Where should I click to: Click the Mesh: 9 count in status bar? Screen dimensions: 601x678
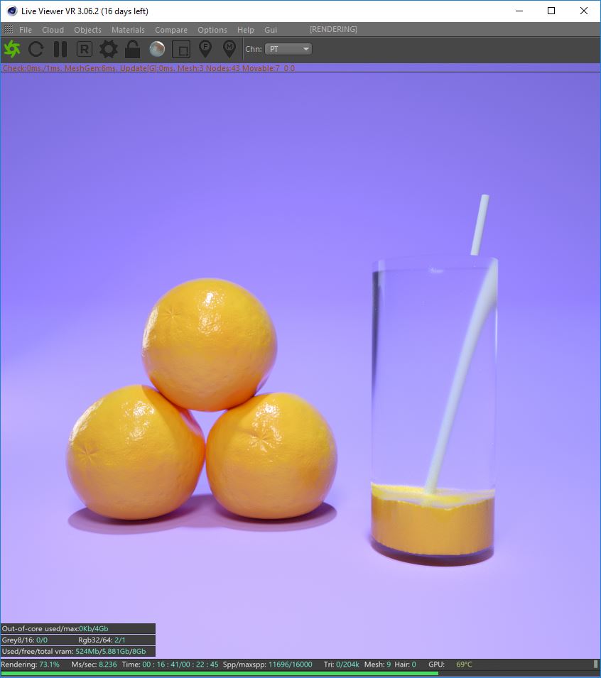[377, 665]
